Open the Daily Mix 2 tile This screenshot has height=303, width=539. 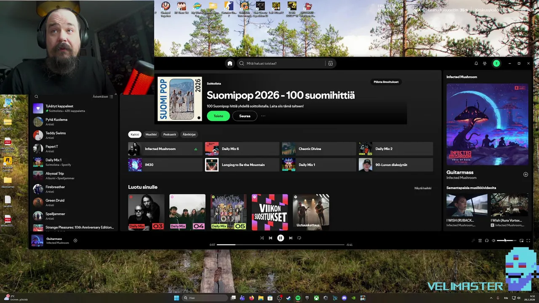click(x=396, y=149)
